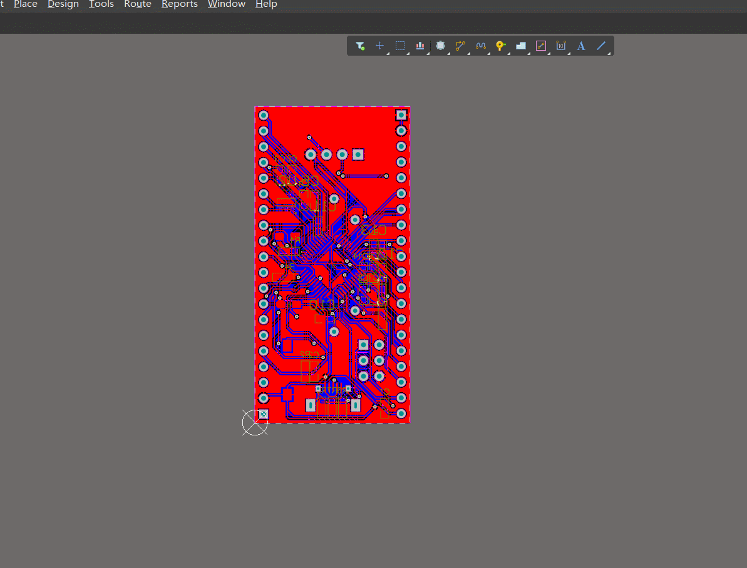Screen dimensions: 747x568
Task: Open the Align objects tool
Action: 420,46
